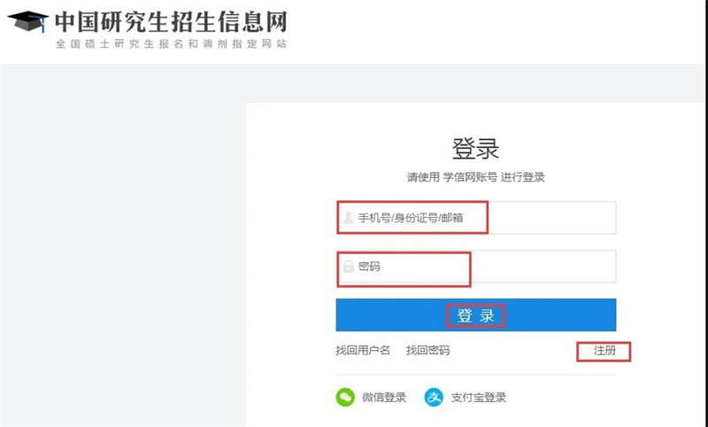
Task: Click the gray banner strip below header
Action: [354, 83]
